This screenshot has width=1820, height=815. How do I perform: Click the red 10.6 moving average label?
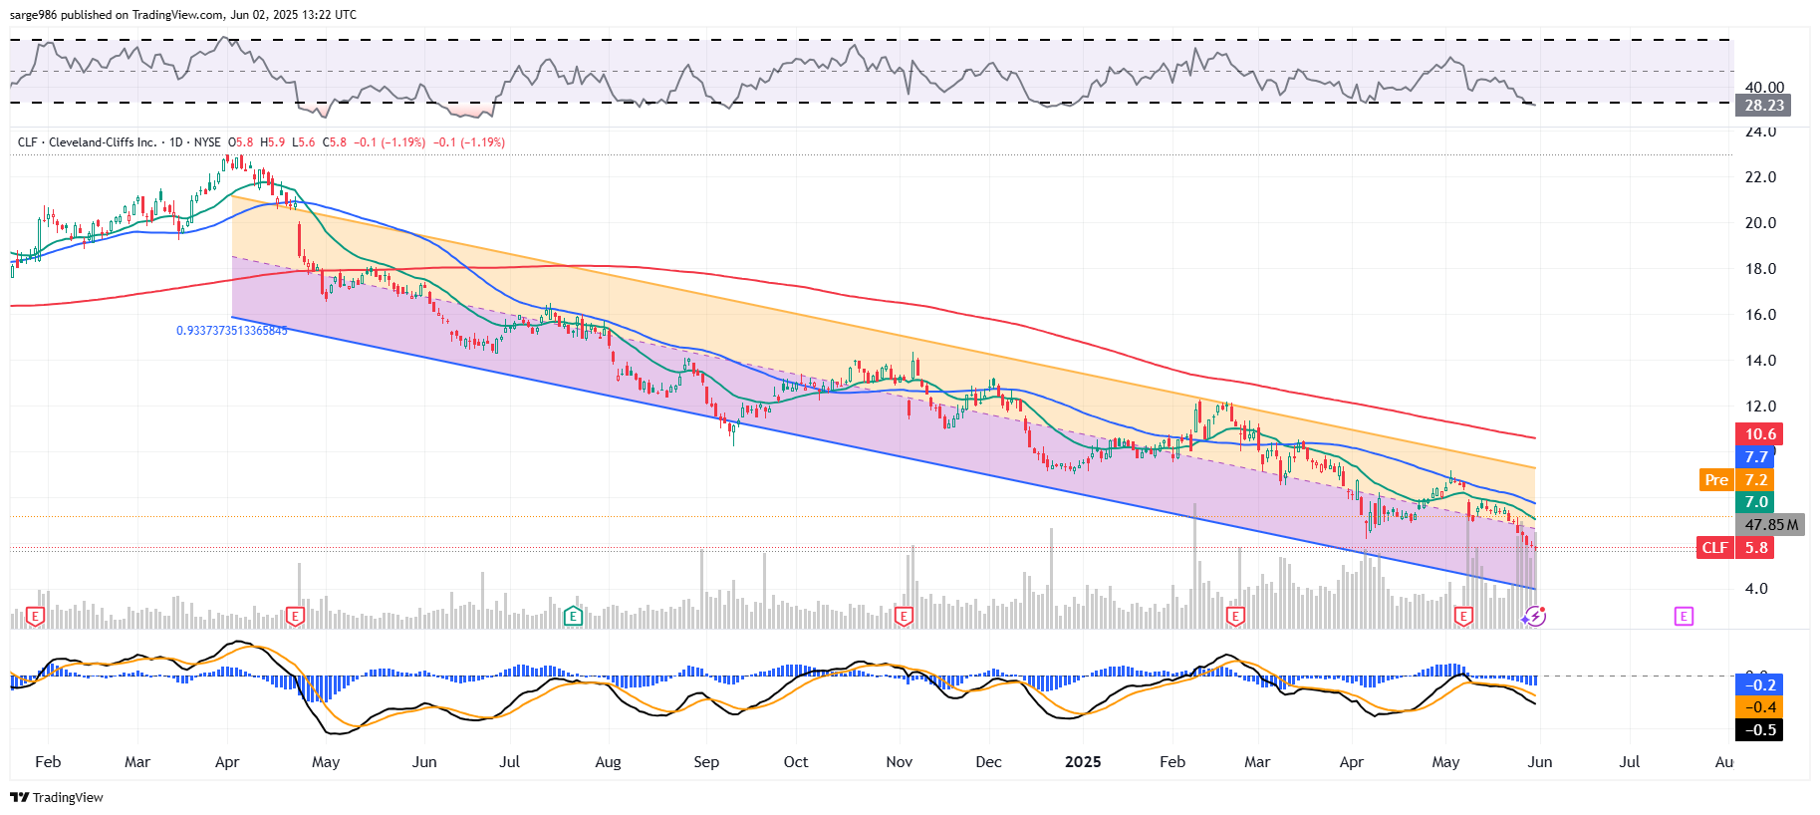(1759, 433)
